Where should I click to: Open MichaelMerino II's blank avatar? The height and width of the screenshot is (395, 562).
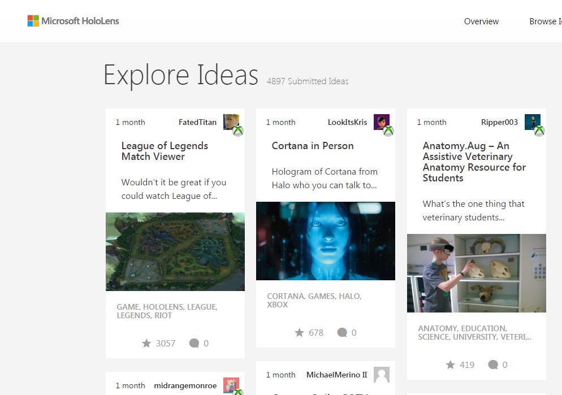coord(381,375)
